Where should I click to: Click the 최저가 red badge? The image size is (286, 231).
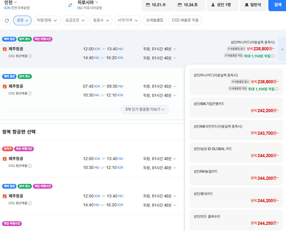pos(8,149)
